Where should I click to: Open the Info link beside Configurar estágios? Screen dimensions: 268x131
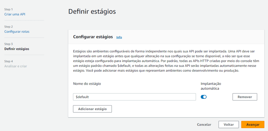[x=119, y=37]
